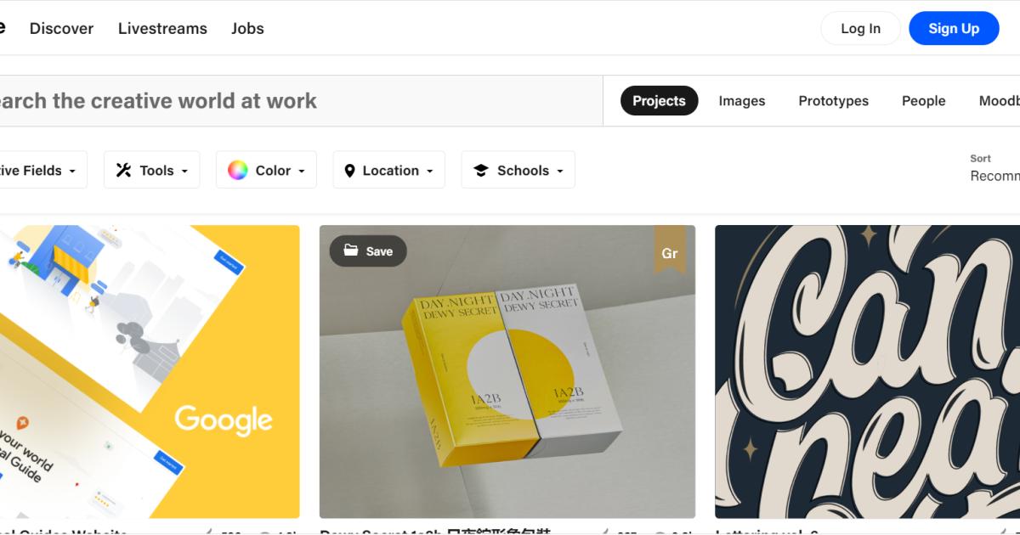Select the Projects tab
Image resolution: width=1020 pixels, height=535 pixels.
659,100
